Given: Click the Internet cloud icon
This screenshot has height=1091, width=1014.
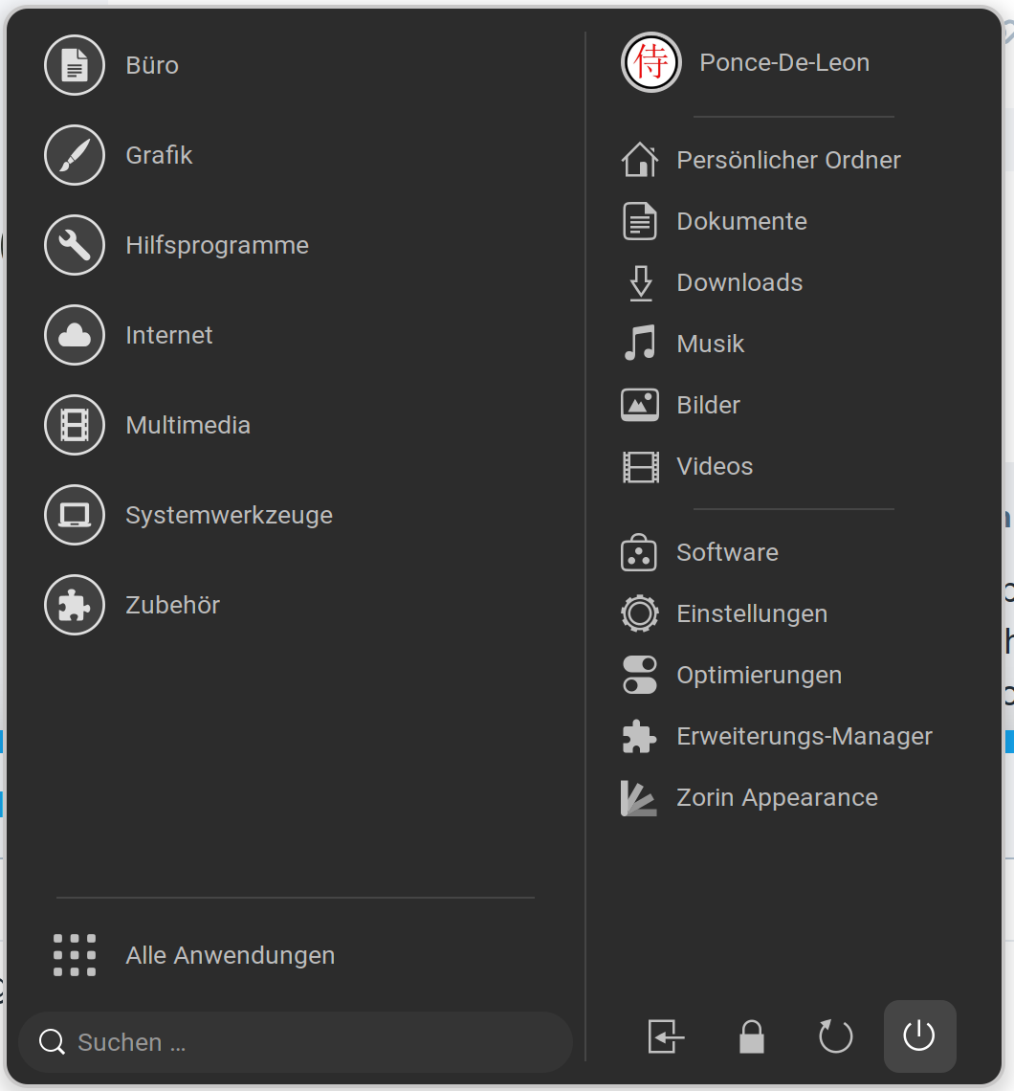Looking at the screenshot, I should pyautogui.click(x=75, y=335).
